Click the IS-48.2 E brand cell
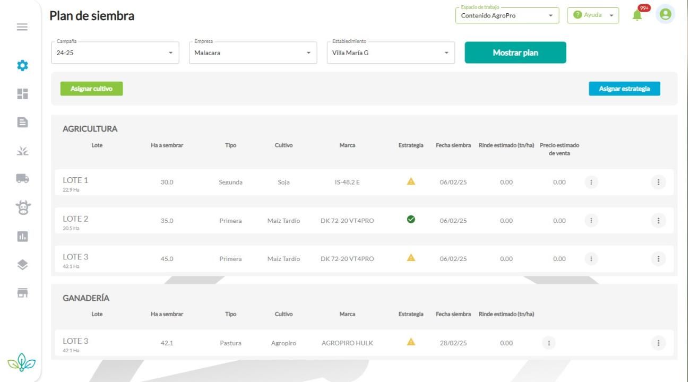 [x=347, y=182]
